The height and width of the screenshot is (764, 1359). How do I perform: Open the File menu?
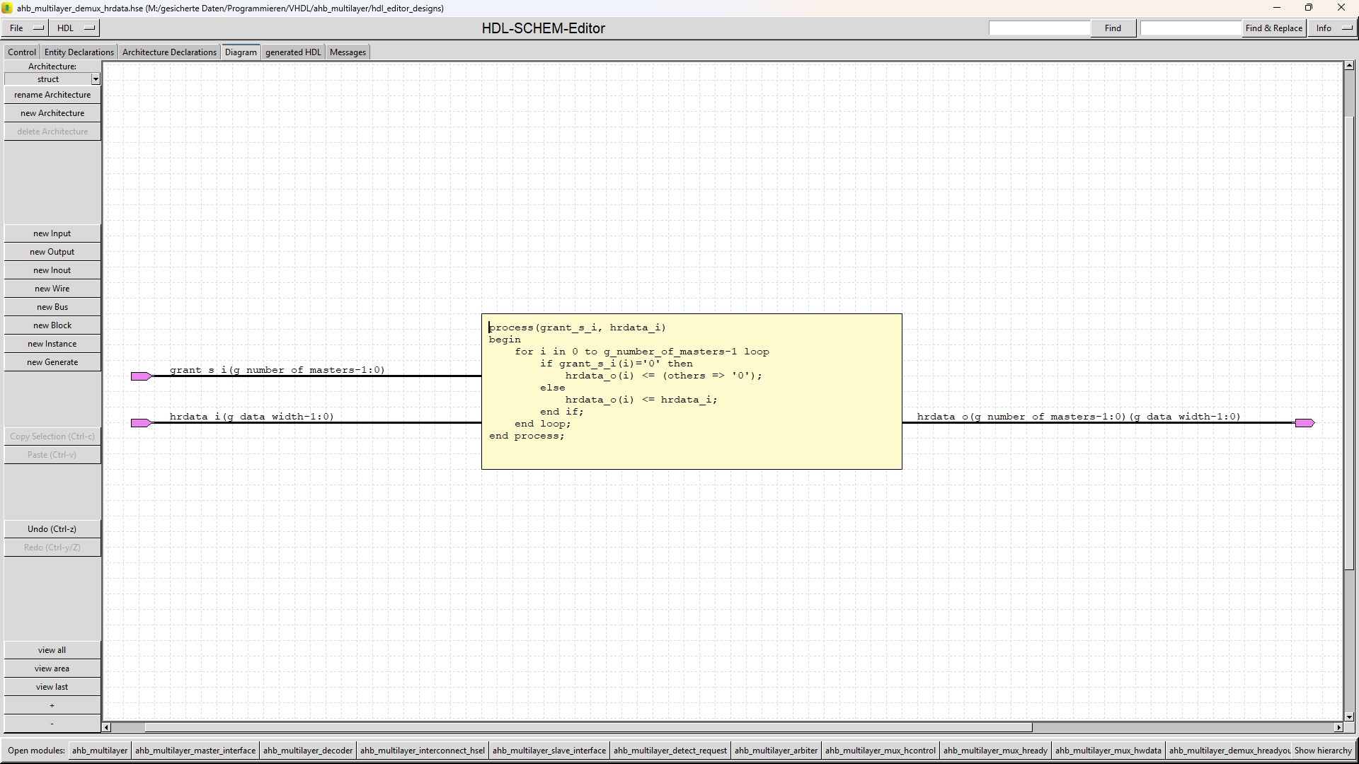(x=25, y=28)
